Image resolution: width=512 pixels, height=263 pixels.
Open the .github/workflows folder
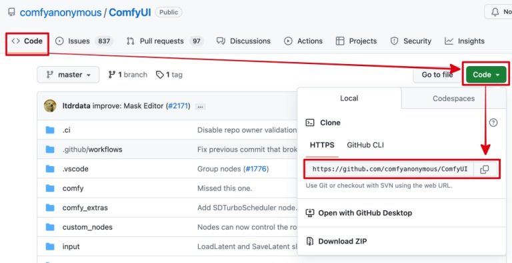[93, 150]
